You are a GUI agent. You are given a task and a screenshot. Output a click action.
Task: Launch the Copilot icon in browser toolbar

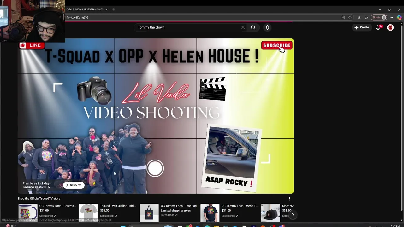point(399,18)
